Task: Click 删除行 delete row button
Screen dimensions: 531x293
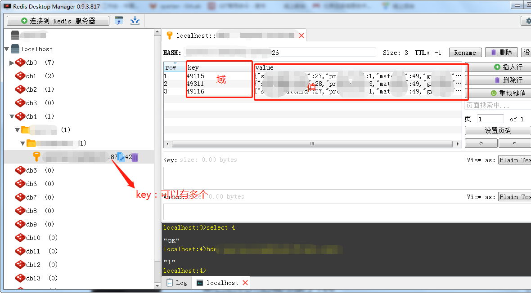Action: 498,80
